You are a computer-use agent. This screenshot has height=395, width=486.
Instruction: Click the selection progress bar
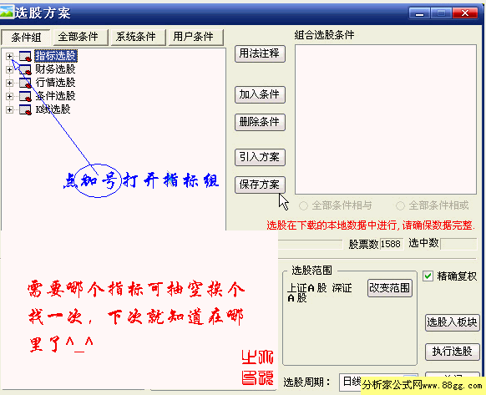pos(311,244)
